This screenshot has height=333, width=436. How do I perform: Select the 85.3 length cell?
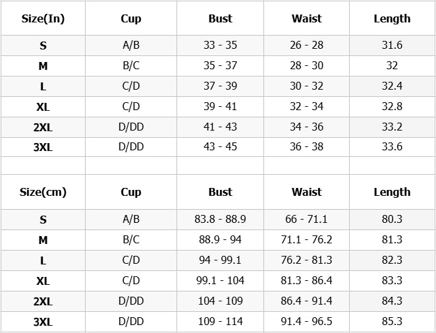coord(392,321)
